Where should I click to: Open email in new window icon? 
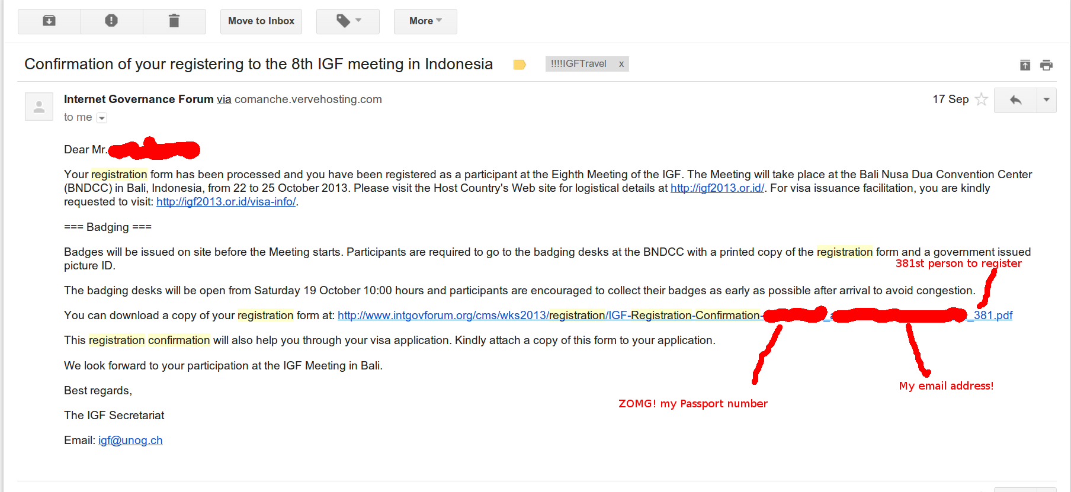click(x=1025, y=65)
